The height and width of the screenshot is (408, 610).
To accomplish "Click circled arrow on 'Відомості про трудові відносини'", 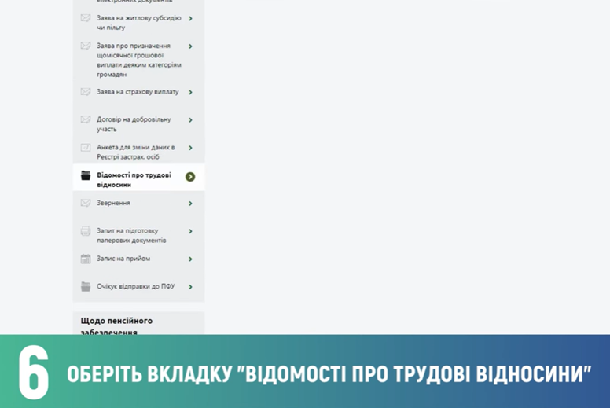I will pos(190,177).
